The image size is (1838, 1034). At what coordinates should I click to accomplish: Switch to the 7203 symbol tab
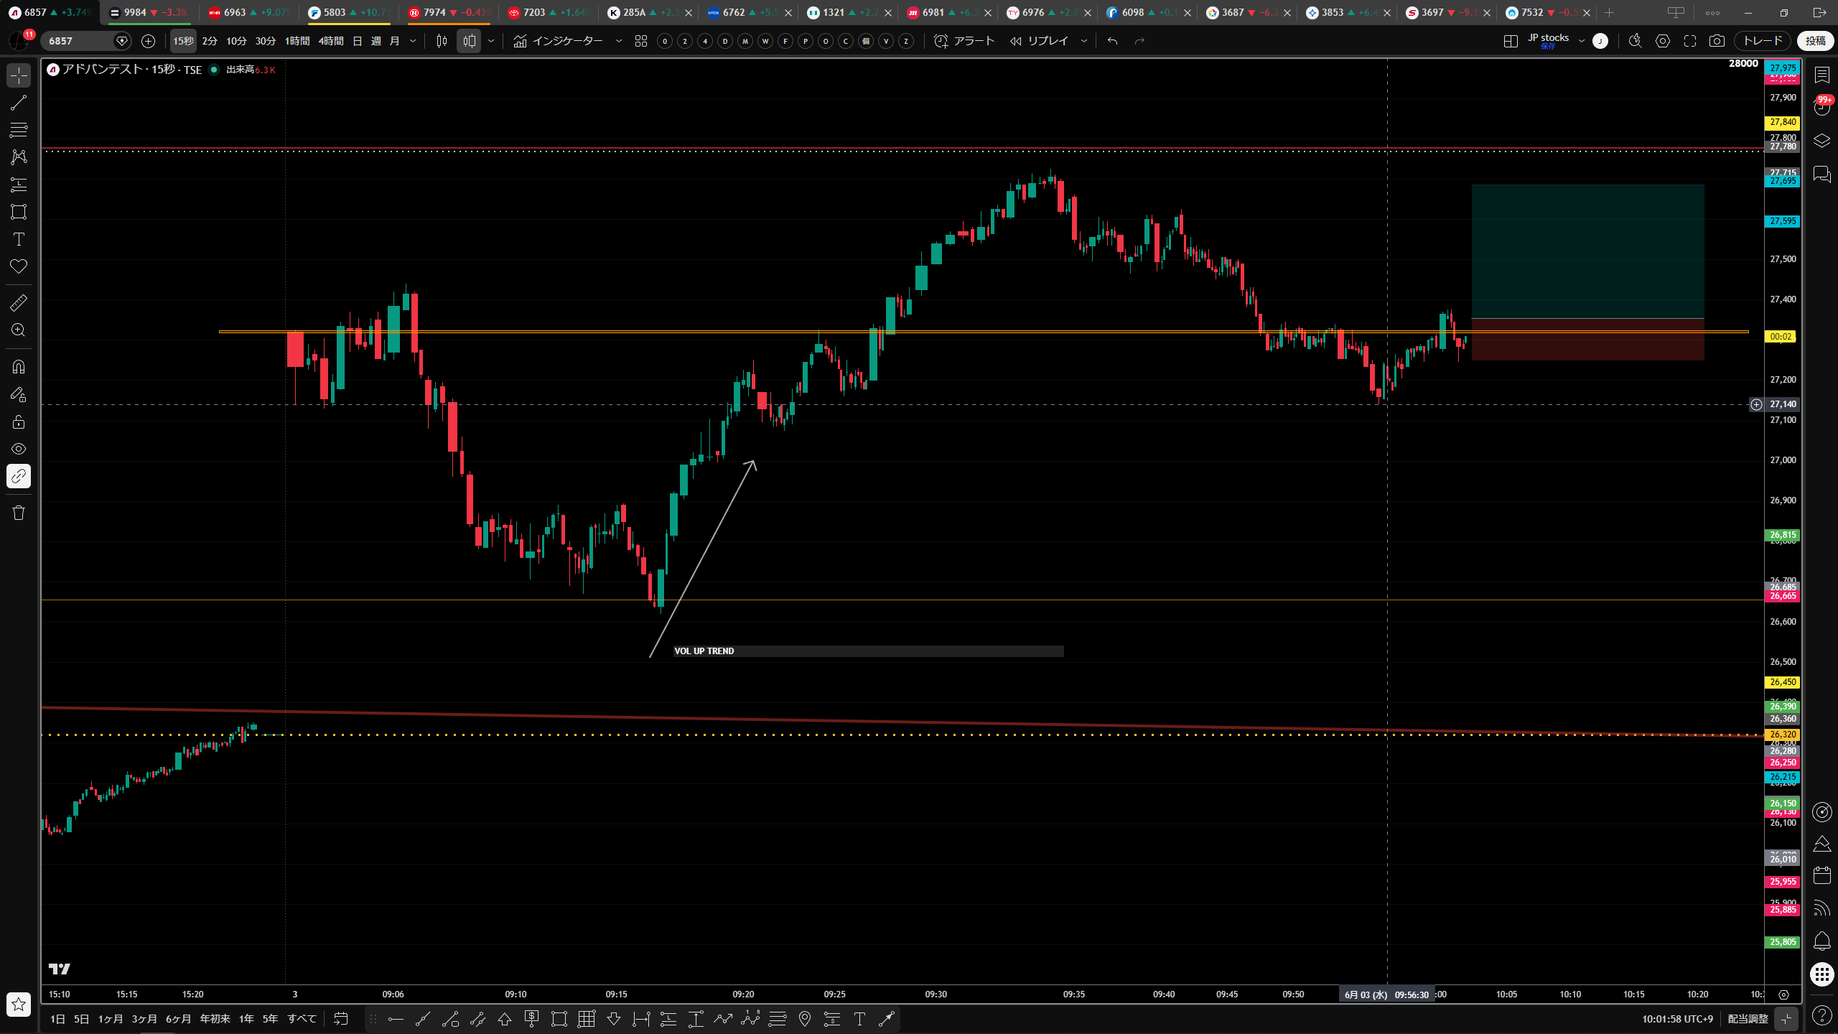549,12
